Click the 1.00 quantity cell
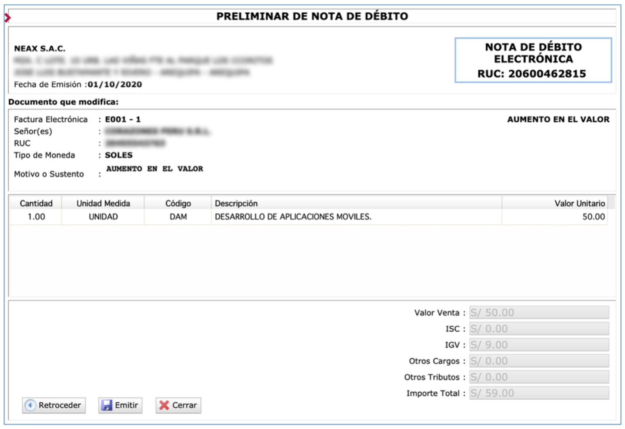Screen dimensions: 625x429 pos(36,217)
